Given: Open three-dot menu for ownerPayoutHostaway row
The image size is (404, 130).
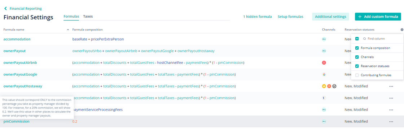Looking at the screenshot, I should (391, 87).
